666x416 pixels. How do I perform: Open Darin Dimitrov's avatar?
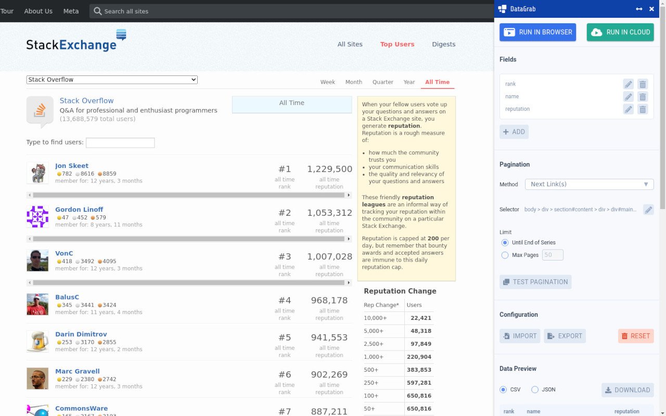37,341
